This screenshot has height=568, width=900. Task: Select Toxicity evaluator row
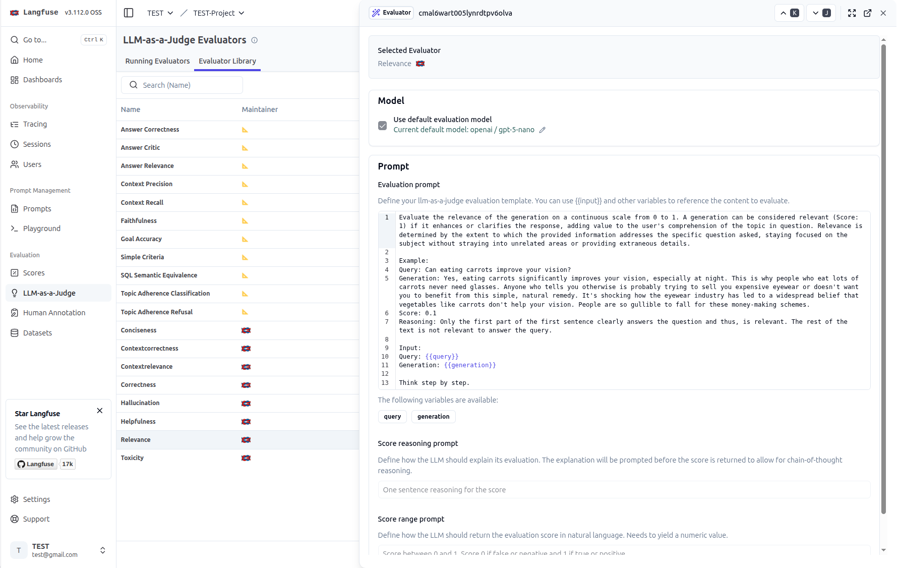point(237,458)
